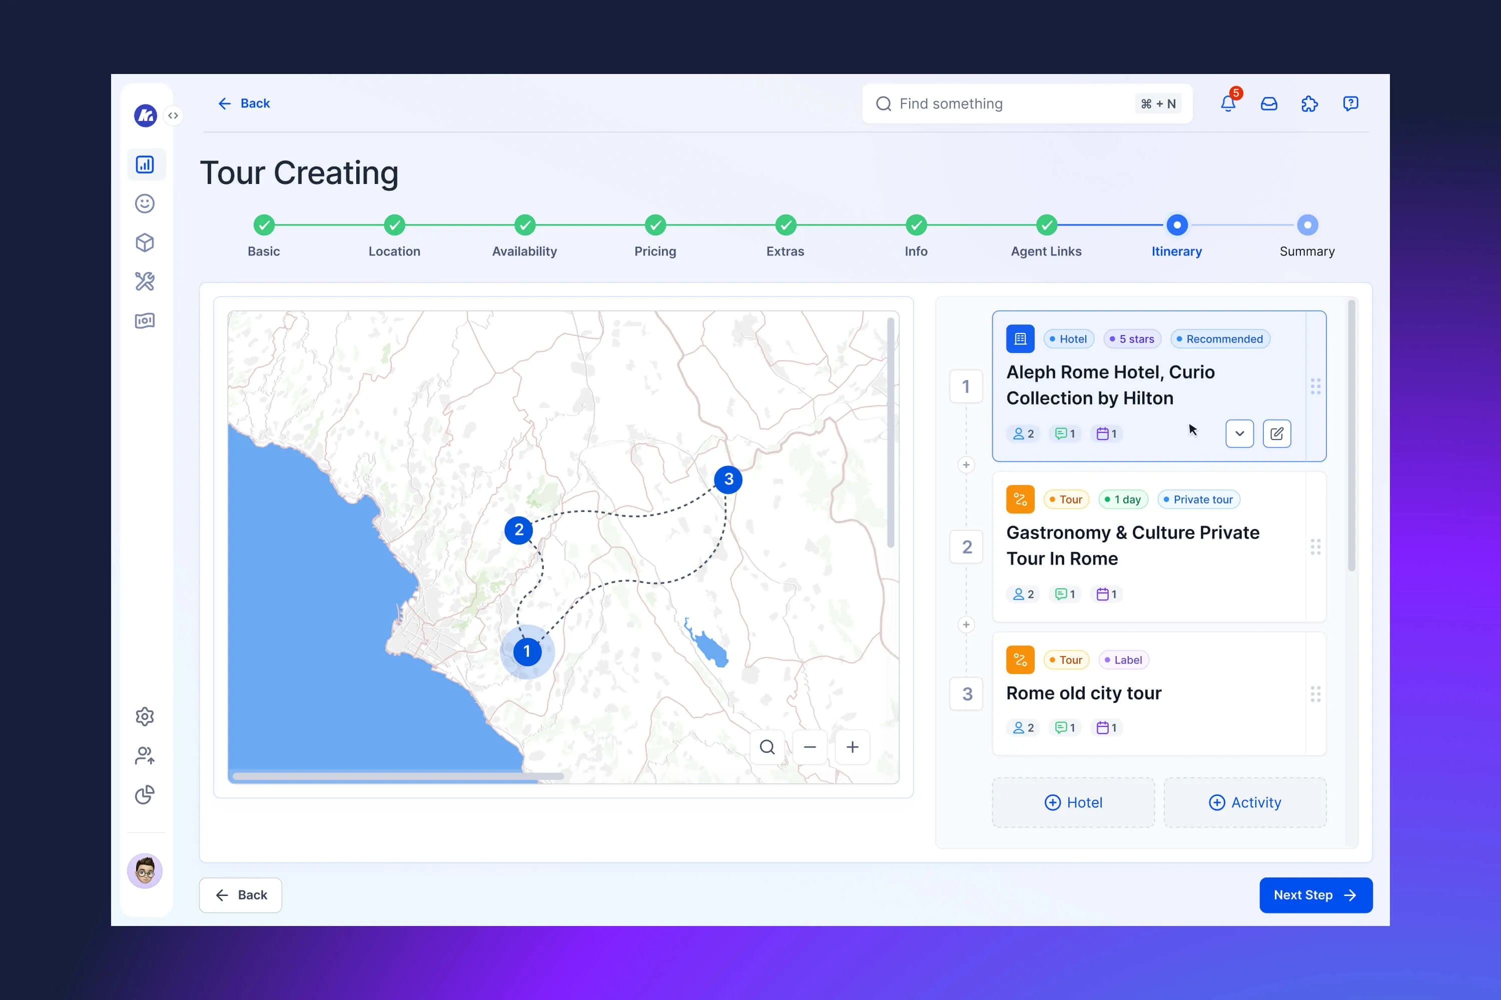
Task: Open the cube products icon in sidebar
Action: [x=145, y=242]
